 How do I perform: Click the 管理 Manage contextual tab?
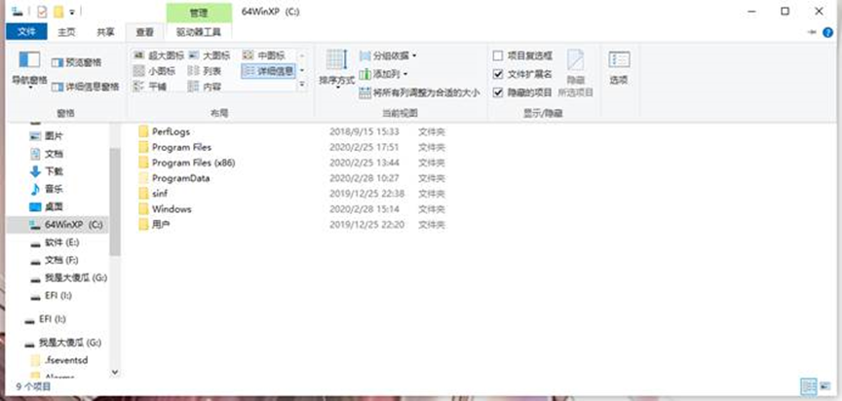point(199,13)
